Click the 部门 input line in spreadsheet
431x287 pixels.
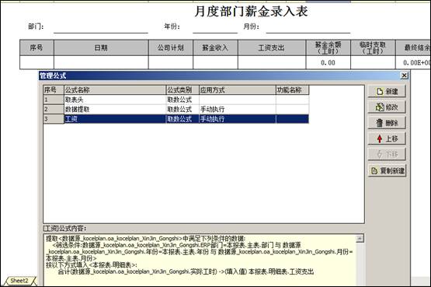click(101, 27)
